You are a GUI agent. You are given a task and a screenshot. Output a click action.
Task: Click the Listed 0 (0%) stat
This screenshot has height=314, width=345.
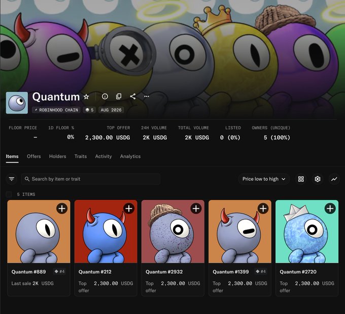(230, 133)
